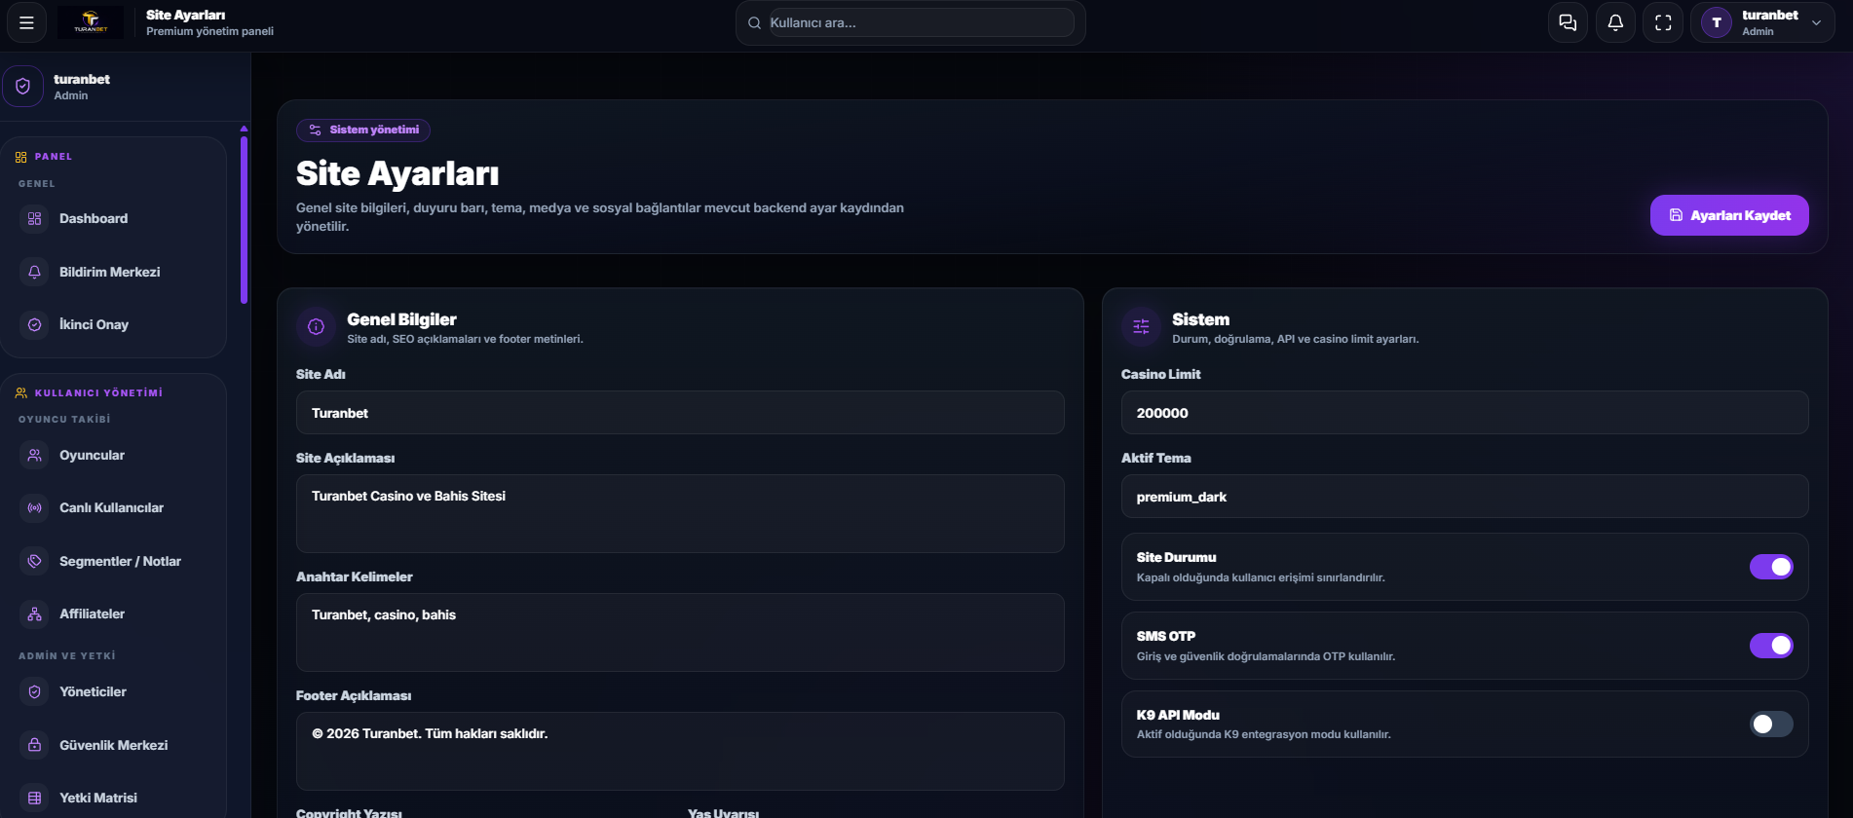
Task: Click the Dashboard grid icon in sidebar
Action: pyautogui.click(x=34, y=218)
